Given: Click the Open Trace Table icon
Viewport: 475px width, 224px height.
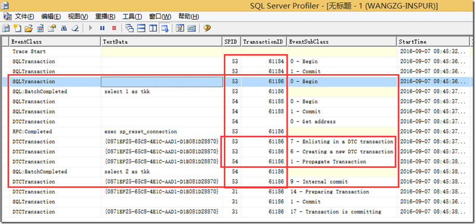Looking at the screenshot, I should coord(40,28).
